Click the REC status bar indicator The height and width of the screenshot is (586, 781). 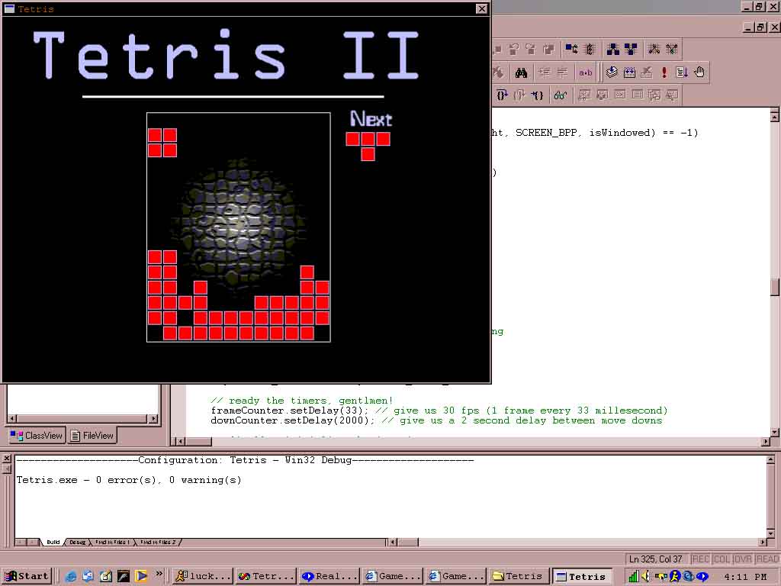[x=700, y=559]
